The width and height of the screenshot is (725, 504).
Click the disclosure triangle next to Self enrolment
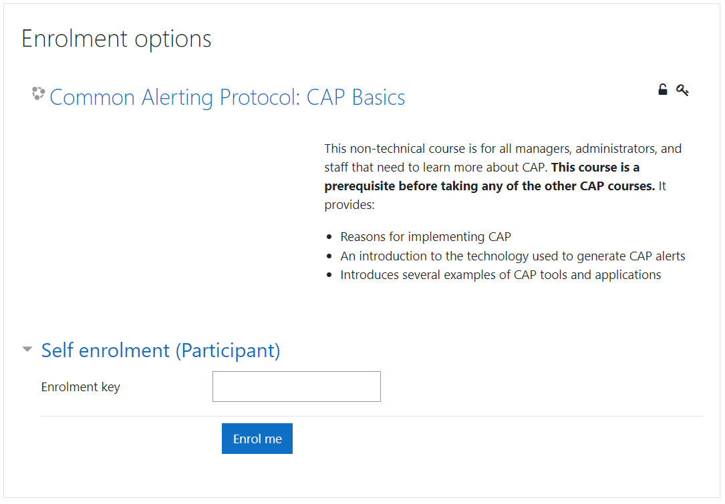click(x=27, y=348)
